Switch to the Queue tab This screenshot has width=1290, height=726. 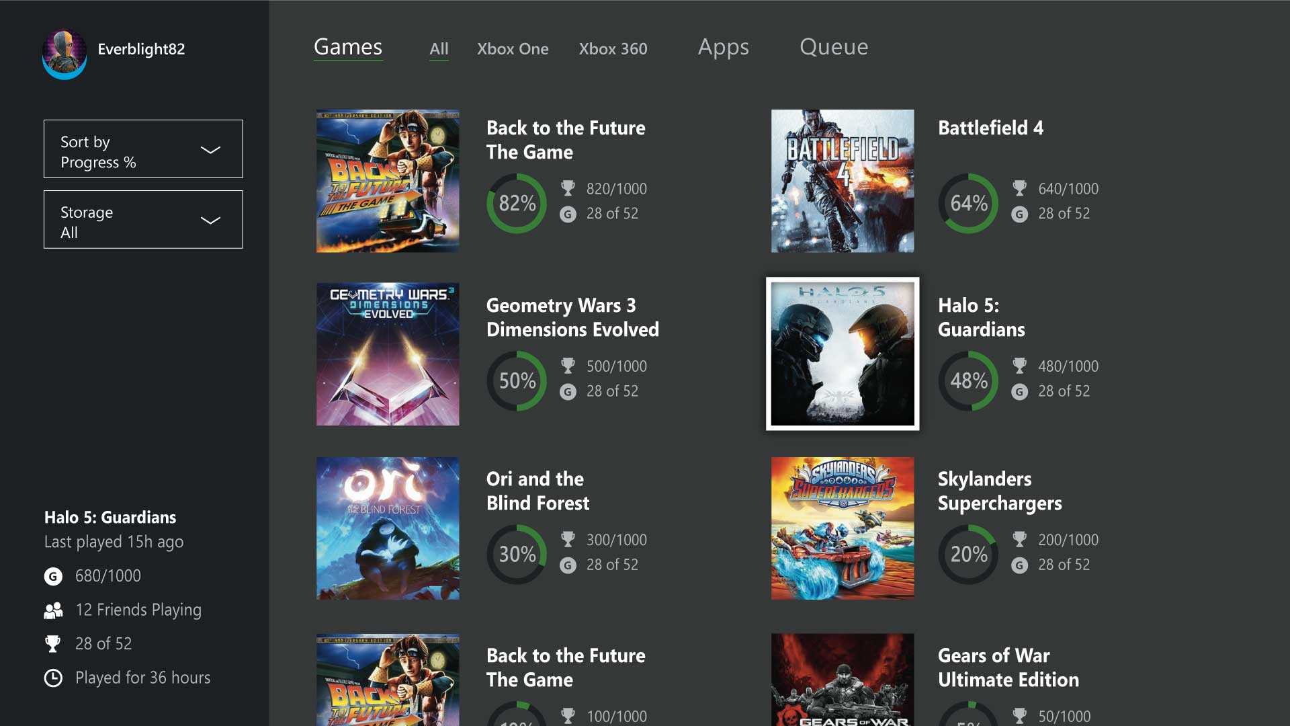point(834,47)
